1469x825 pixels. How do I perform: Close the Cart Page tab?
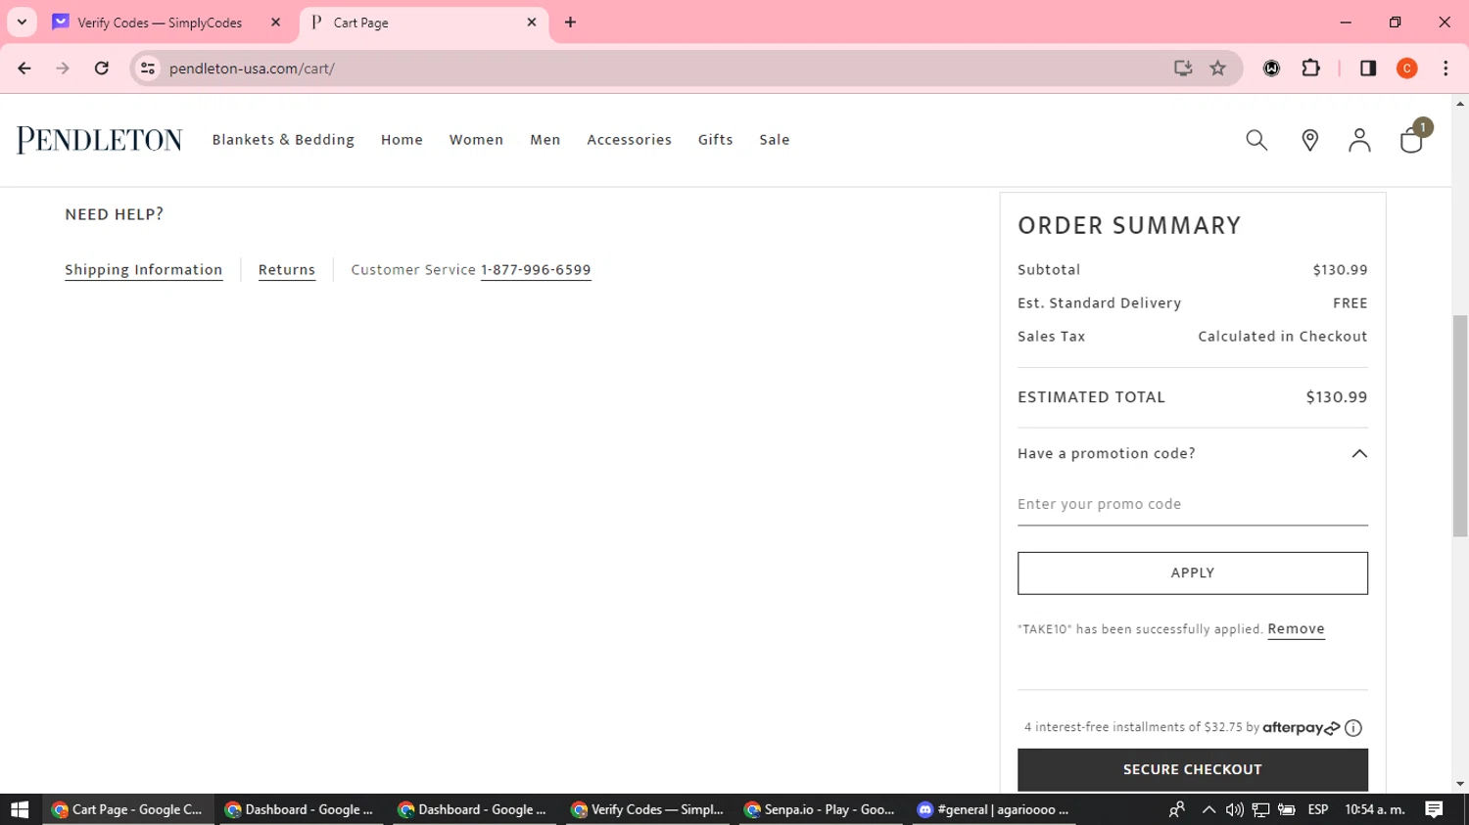pos(532,23)
